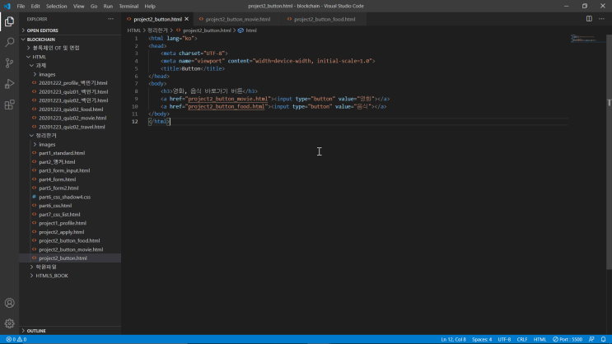Click the errors and warnings status indicator

[16, 339]
